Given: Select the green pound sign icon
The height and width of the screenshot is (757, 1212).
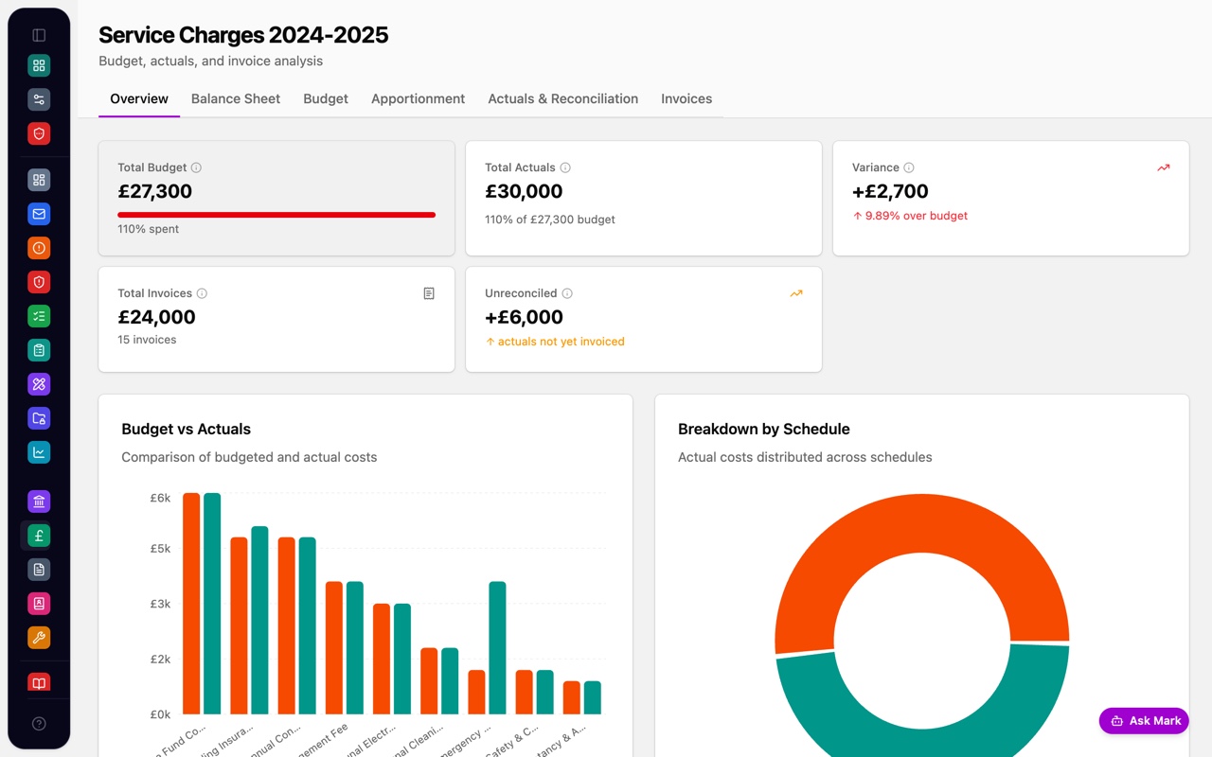Looking at the screenshot, I should [x=39, y=536].
